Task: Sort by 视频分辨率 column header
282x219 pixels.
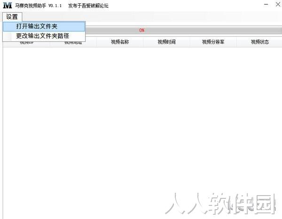Action: tap(213, 42)
